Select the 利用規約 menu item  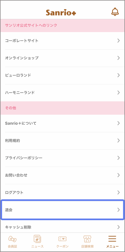pos(62,141)
